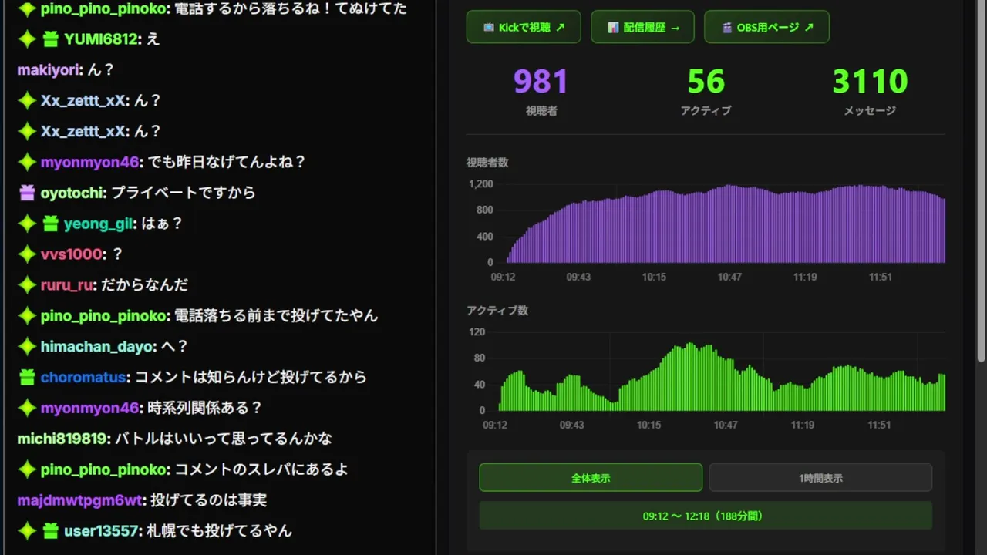Click the green badge beside himachan_dayo
The image size is (987, 555).
(x=27, y=347)
